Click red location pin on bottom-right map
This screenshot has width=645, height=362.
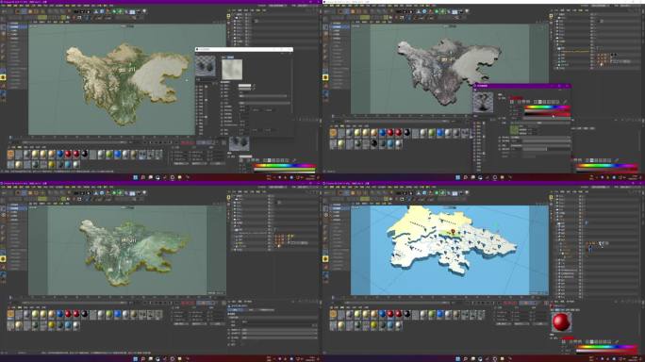click(x=453, y=233)
